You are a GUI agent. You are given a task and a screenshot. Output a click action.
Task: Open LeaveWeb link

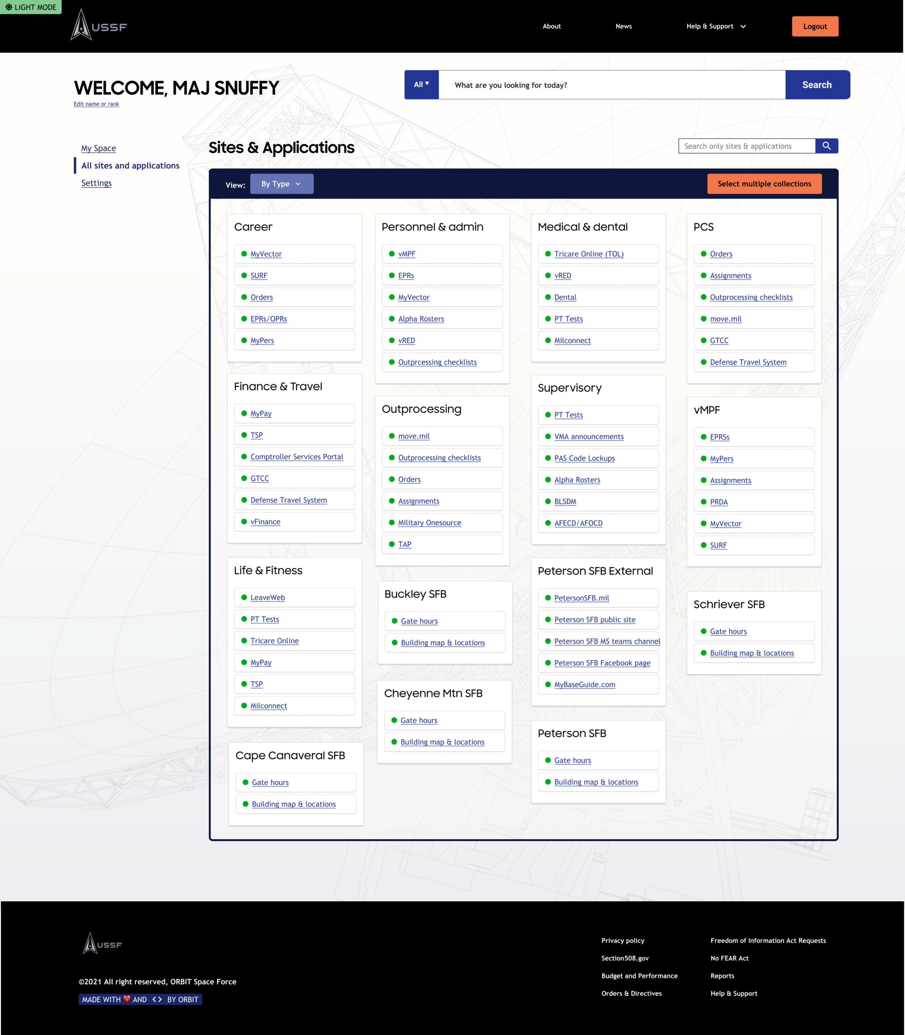click(267, 598)
